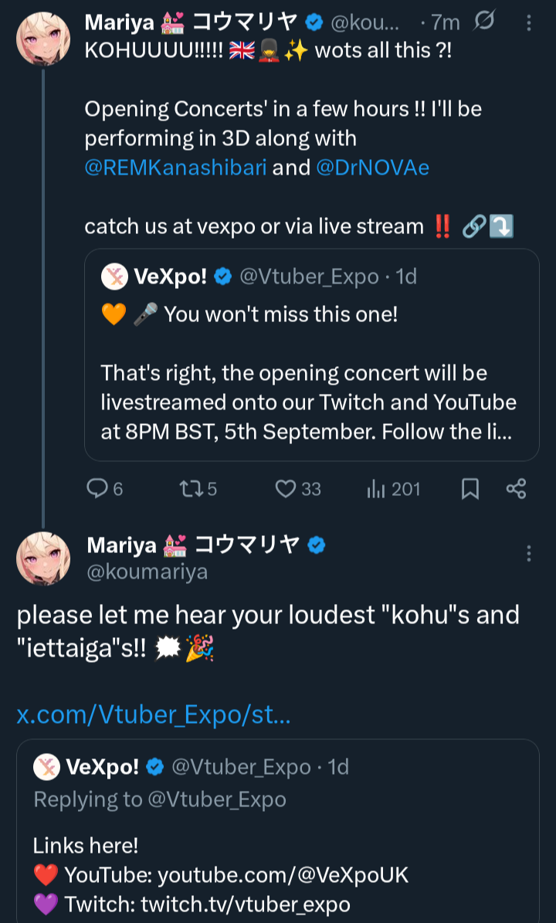The image size is (556, 923).
Task: Click the reply comment icon
Action: point(97,488)
